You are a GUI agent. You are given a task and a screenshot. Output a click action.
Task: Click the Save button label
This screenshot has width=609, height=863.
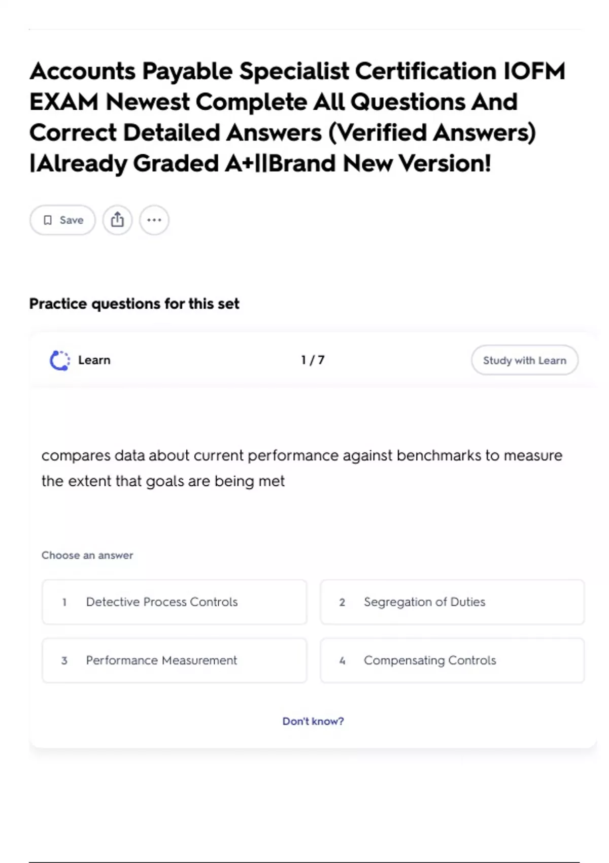coord(72,220)
